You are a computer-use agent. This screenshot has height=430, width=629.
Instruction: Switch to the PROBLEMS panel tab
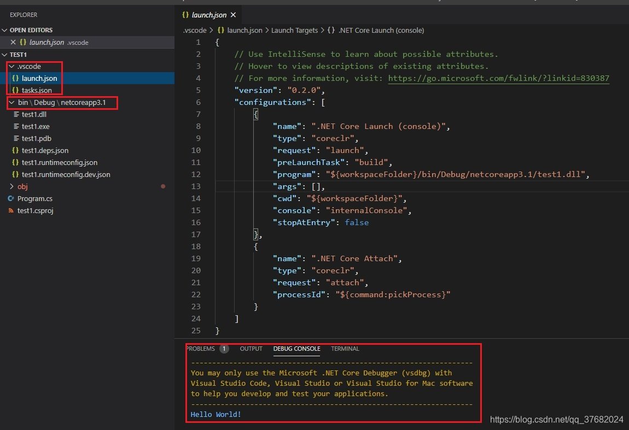click(x=201, y=349)
